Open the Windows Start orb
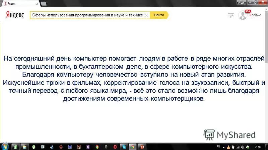The width and height of the screenshot is (268, 150). point(5,147)
